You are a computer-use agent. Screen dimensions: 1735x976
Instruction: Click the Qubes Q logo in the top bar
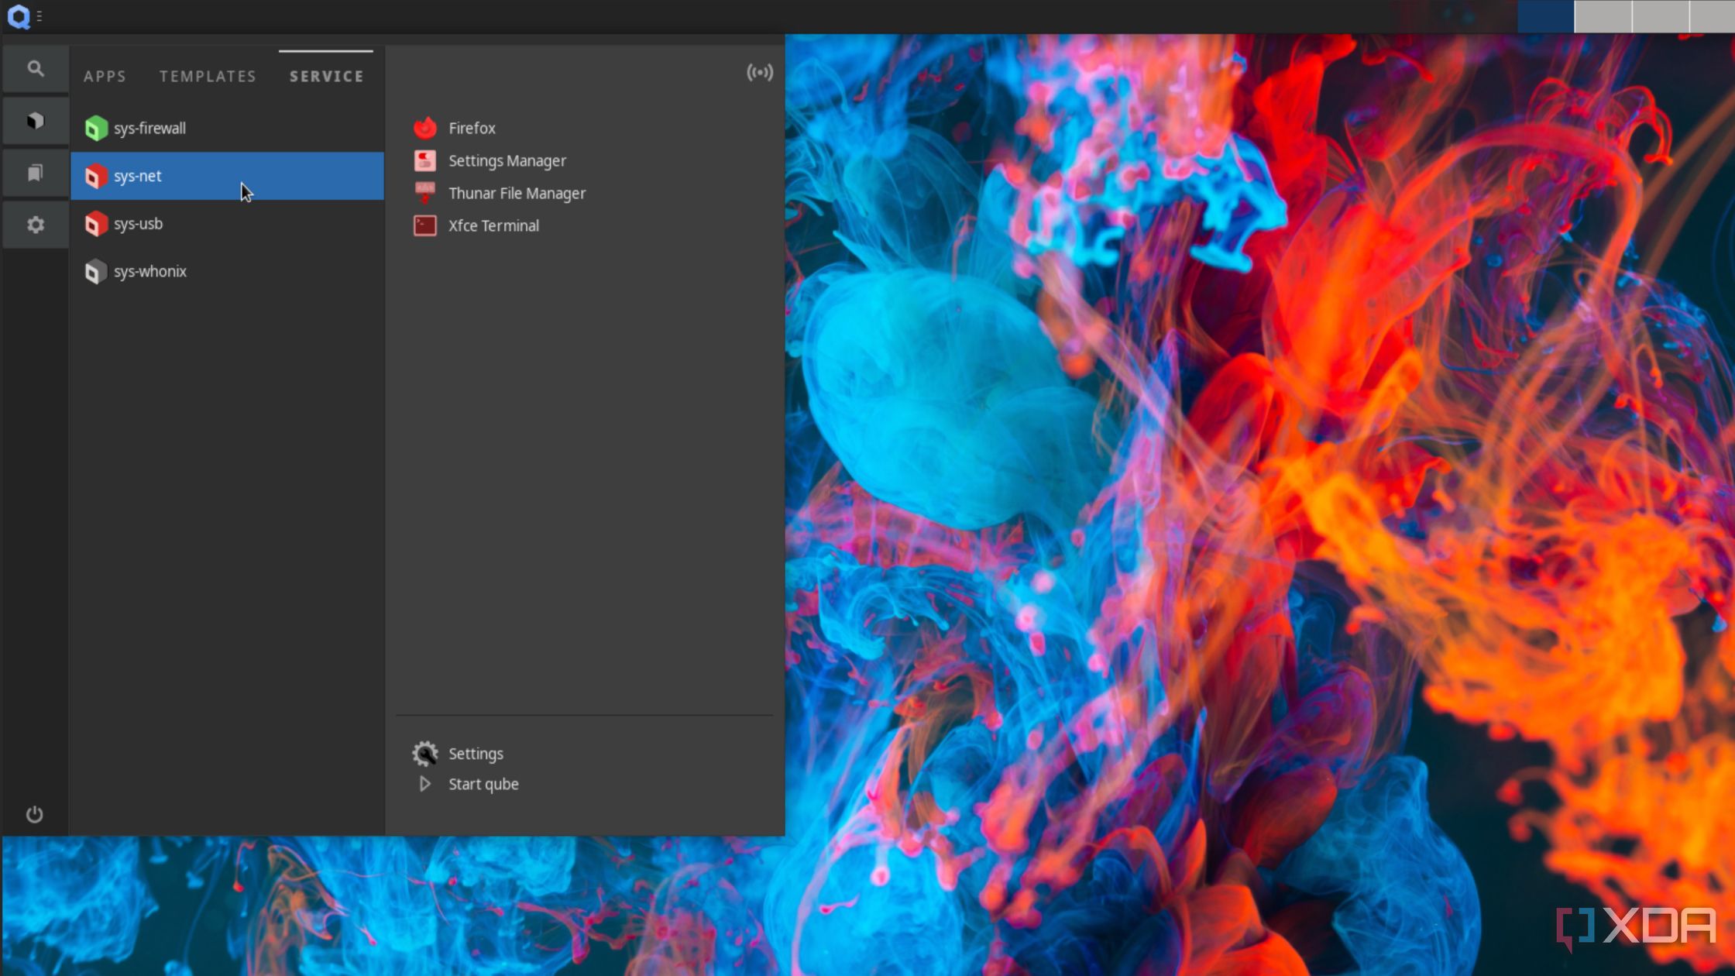19,16
